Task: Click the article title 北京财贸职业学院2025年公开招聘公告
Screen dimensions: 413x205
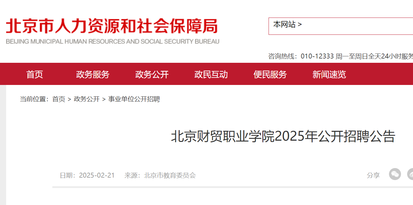Action: coord(283,136)
